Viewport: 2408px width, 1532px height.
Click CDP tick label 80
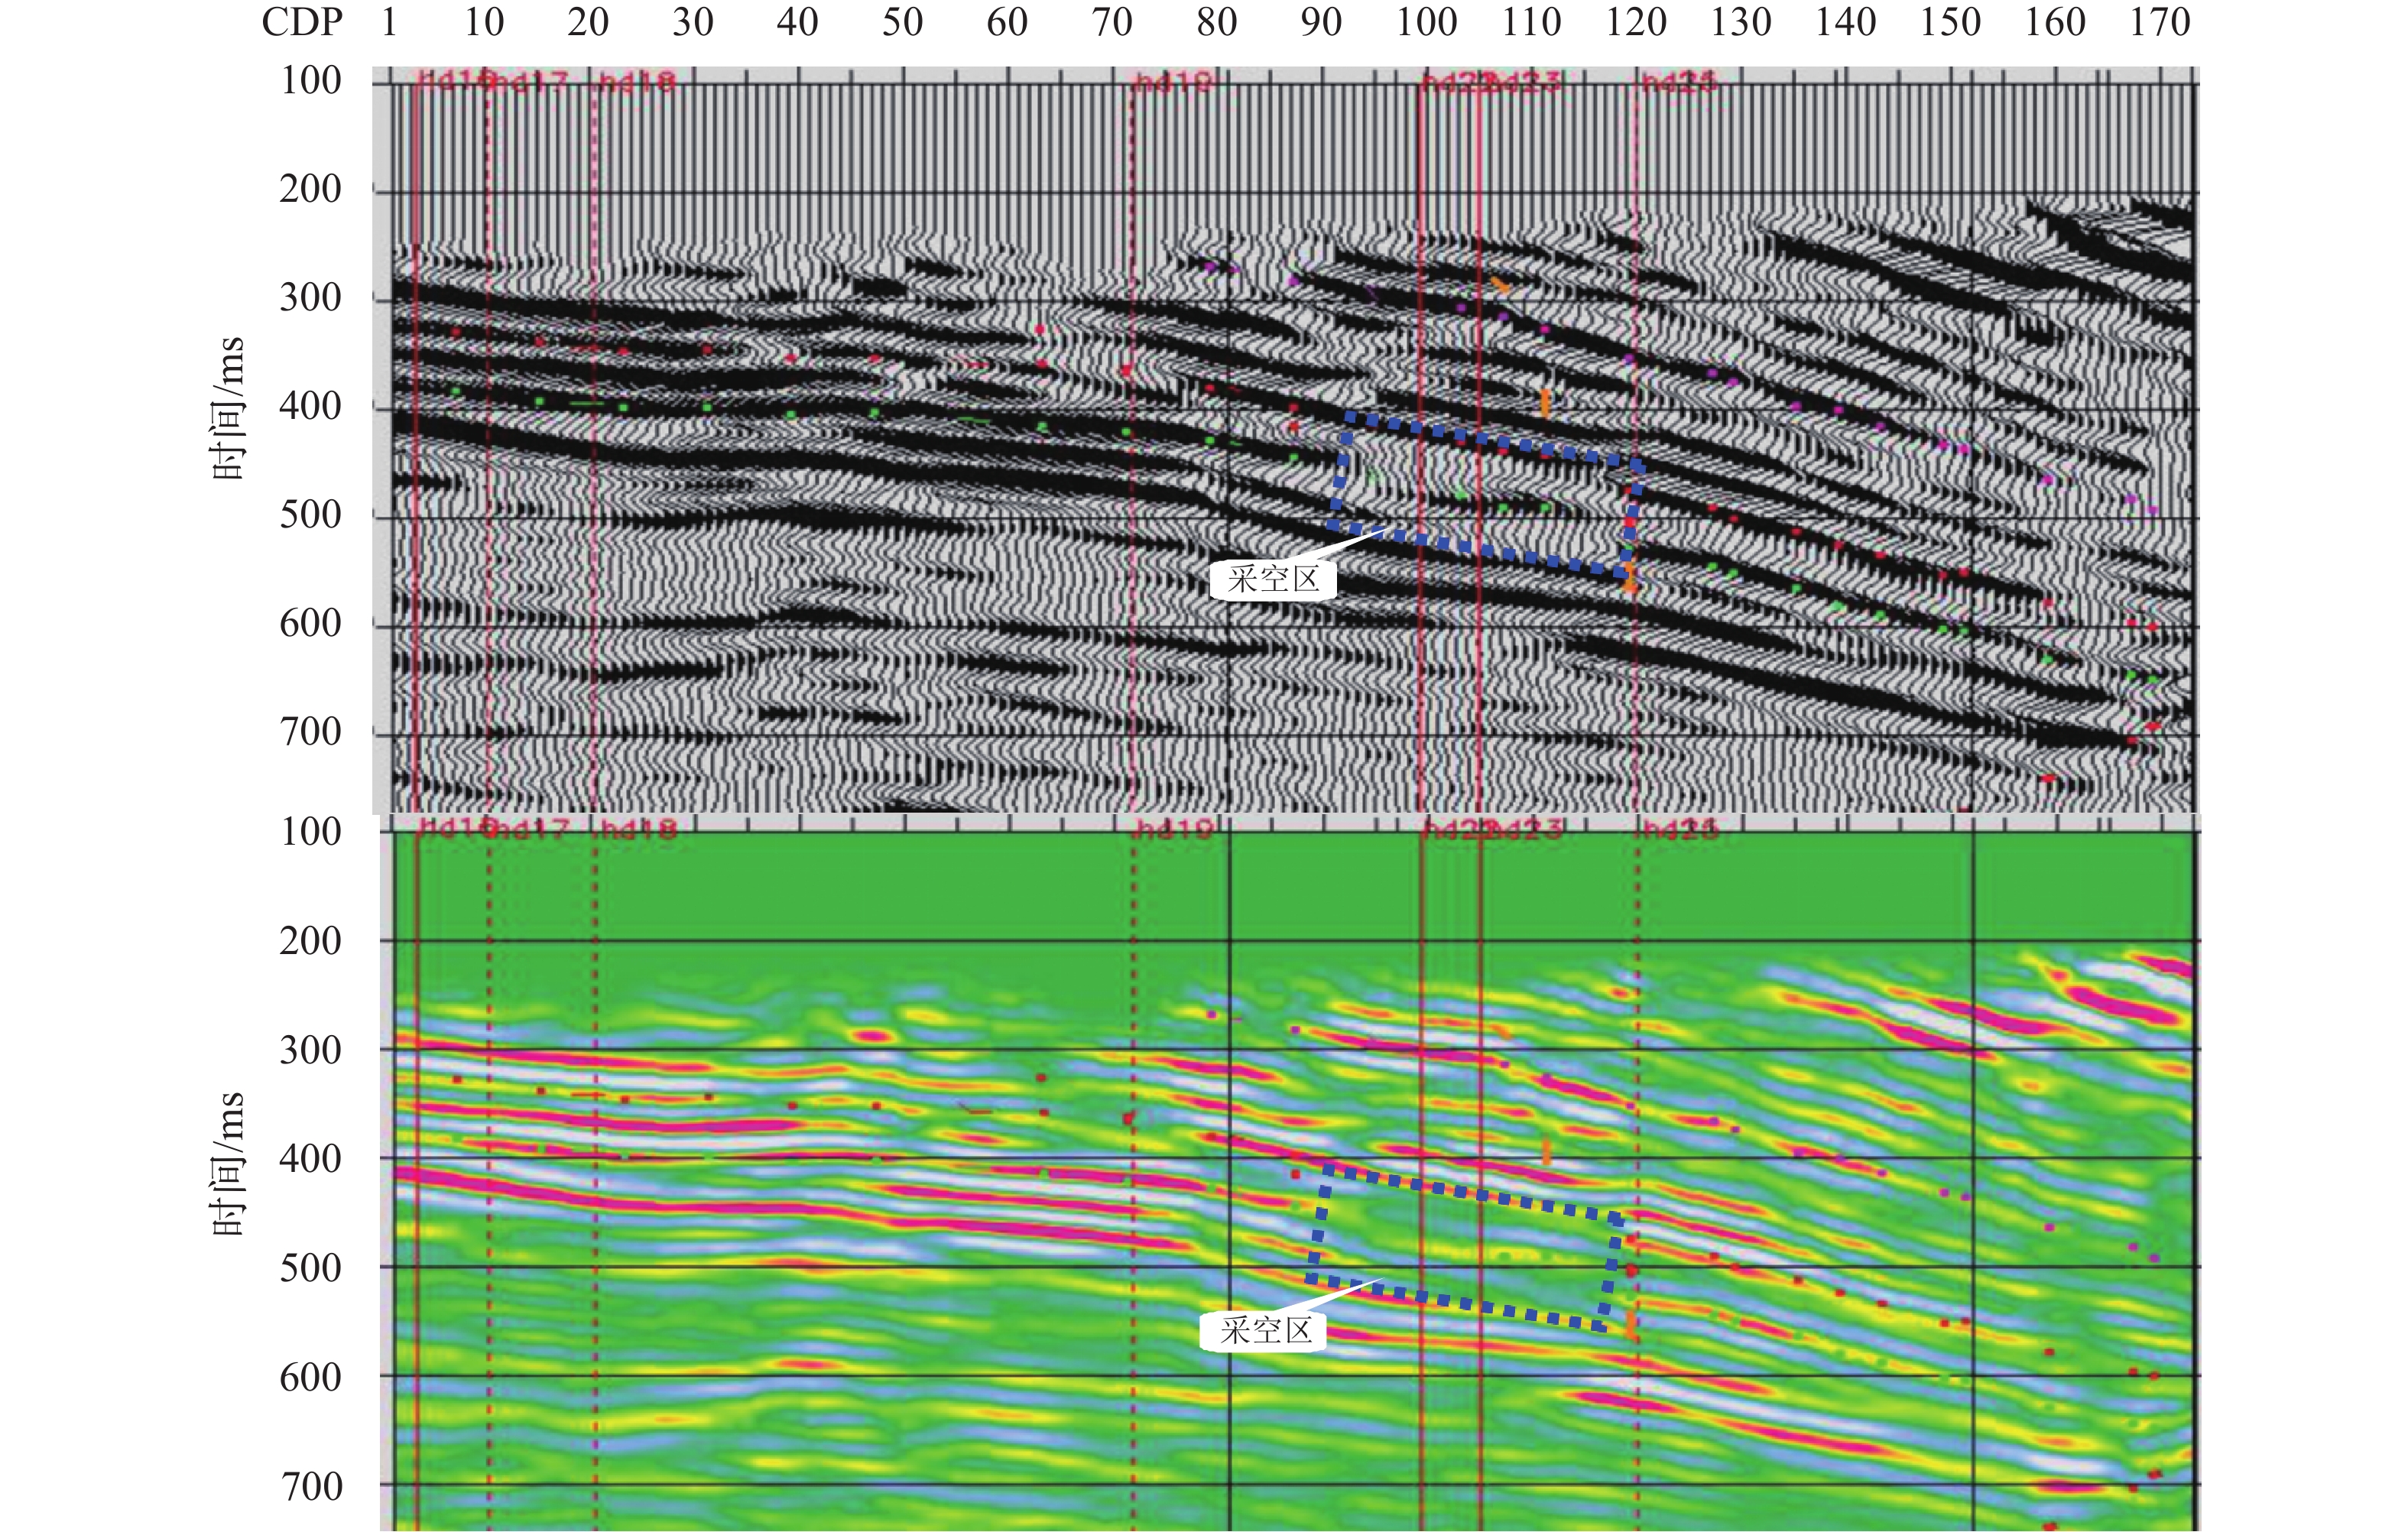[1217, 22]
